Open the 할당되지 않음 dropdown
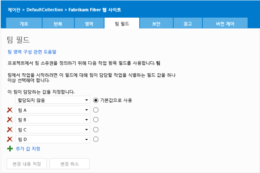This screenshot has width=260, height=173. click(87, 100)
